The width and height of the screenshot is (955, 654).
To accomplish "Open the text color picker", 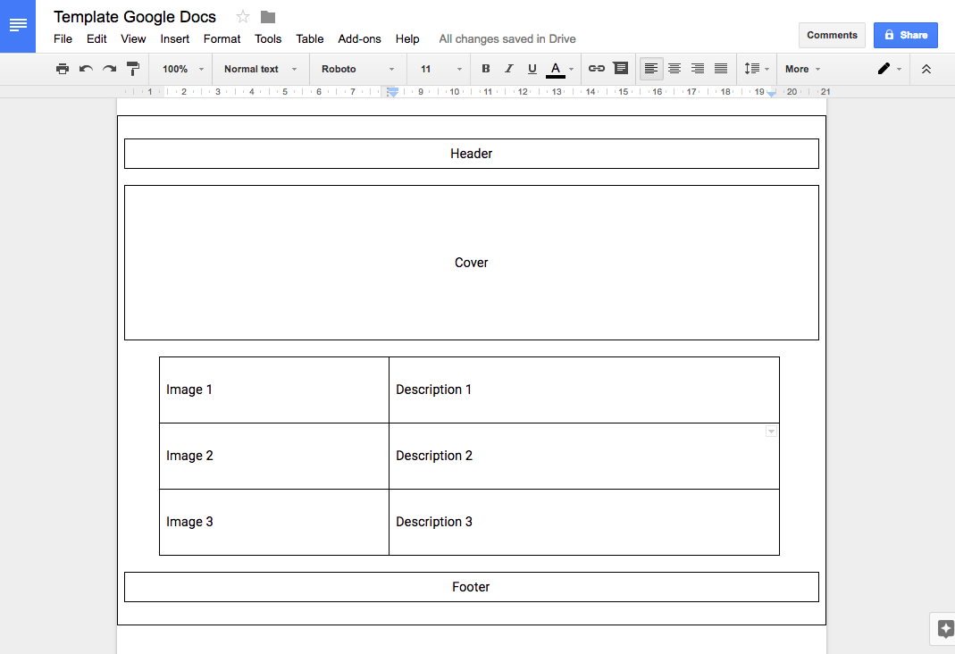I will (x=560, y=69).
